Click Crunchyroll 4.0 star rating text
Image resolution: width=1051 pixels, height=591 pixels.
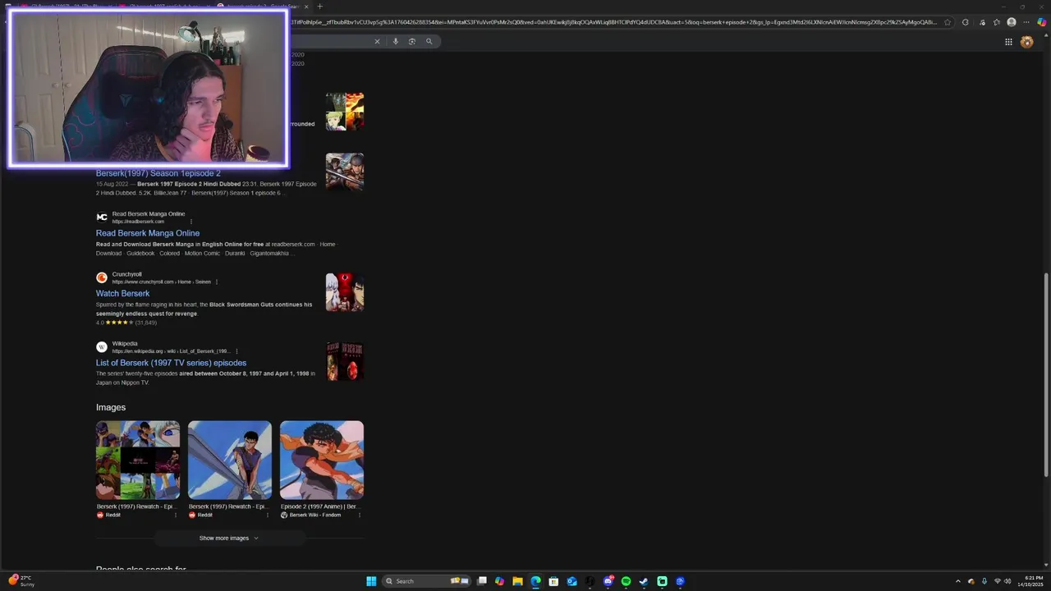tap(100, 323)
